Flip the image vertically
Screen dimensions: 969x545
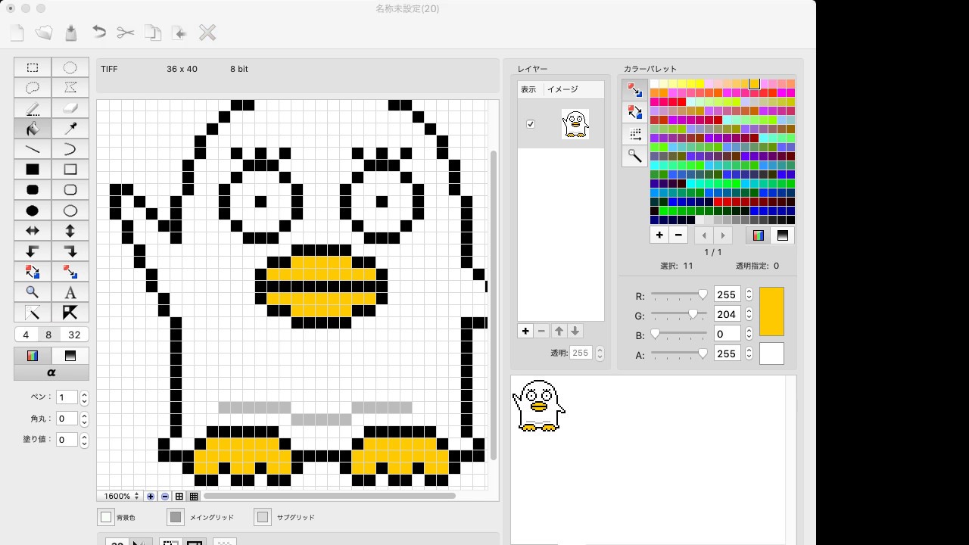pos(70,231)
